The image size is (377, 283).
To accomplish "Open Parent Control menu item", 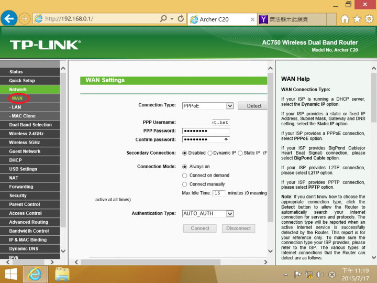I will [30, 204].
